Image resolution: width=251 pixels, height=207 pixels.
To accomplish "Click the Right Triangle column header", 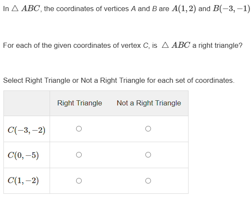I will [x=80, y=103].
